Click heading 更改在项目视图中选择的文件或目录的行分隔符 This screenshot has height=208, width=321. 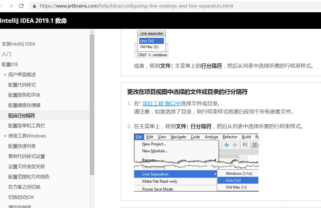[187, 92]
